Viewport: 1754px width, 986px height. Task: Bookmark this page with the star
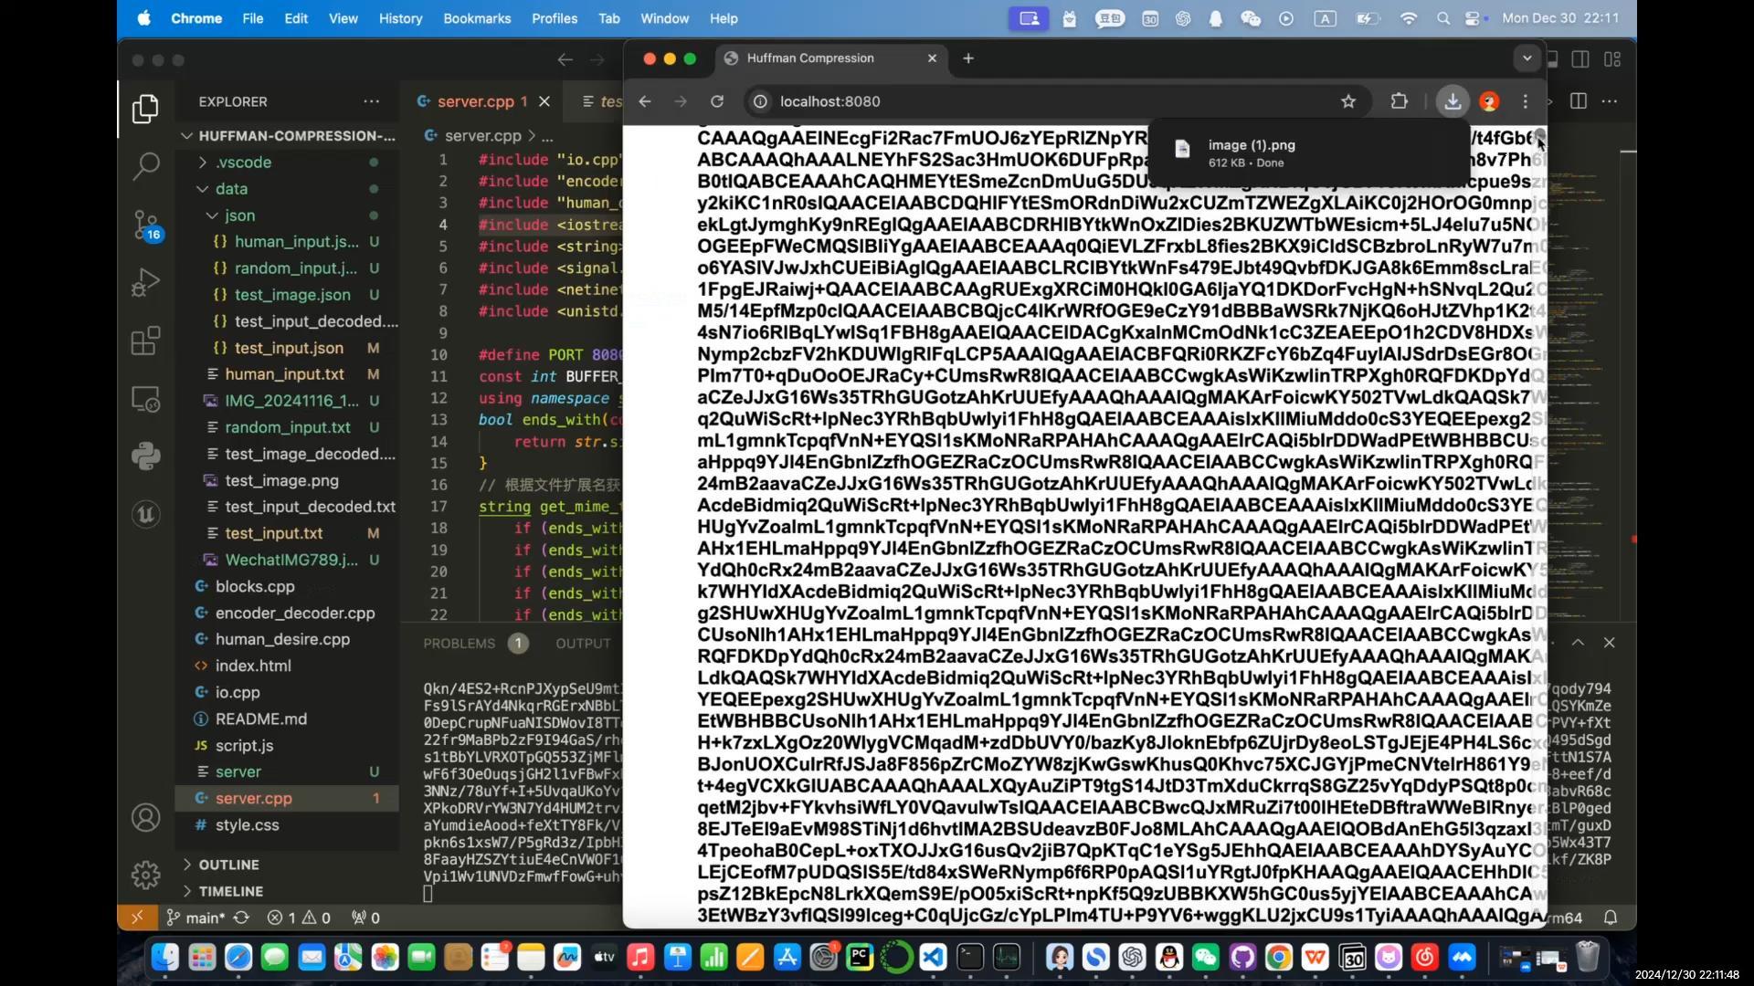tap(1348, 101)
